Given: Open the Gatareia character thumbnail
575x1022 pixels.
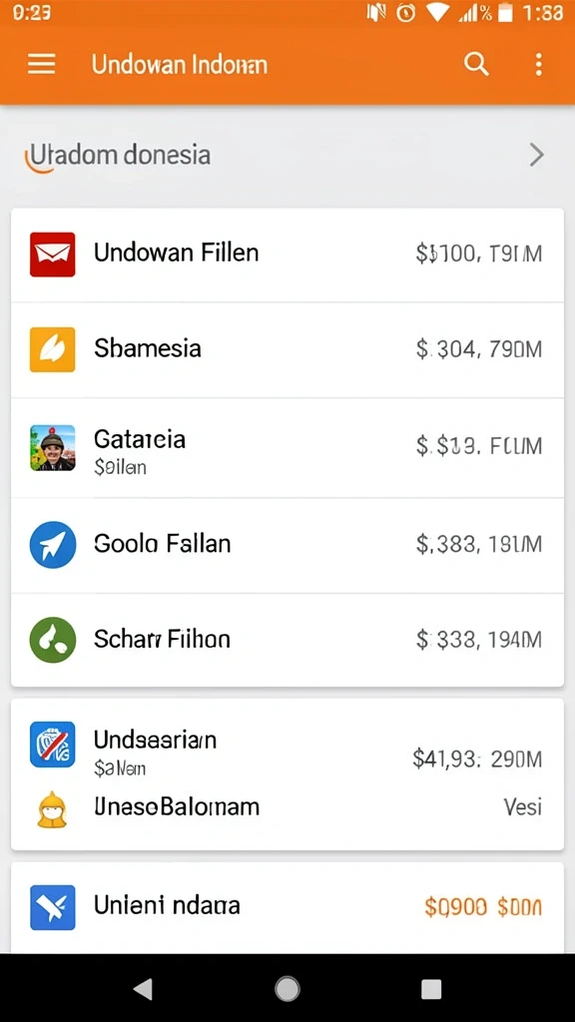Looking at the screenshot, I should click(x=52, y=447).
